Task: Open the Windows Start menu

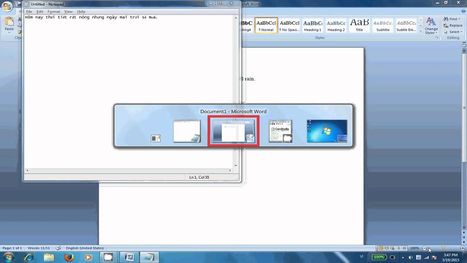Action: (x=8, y=257)
